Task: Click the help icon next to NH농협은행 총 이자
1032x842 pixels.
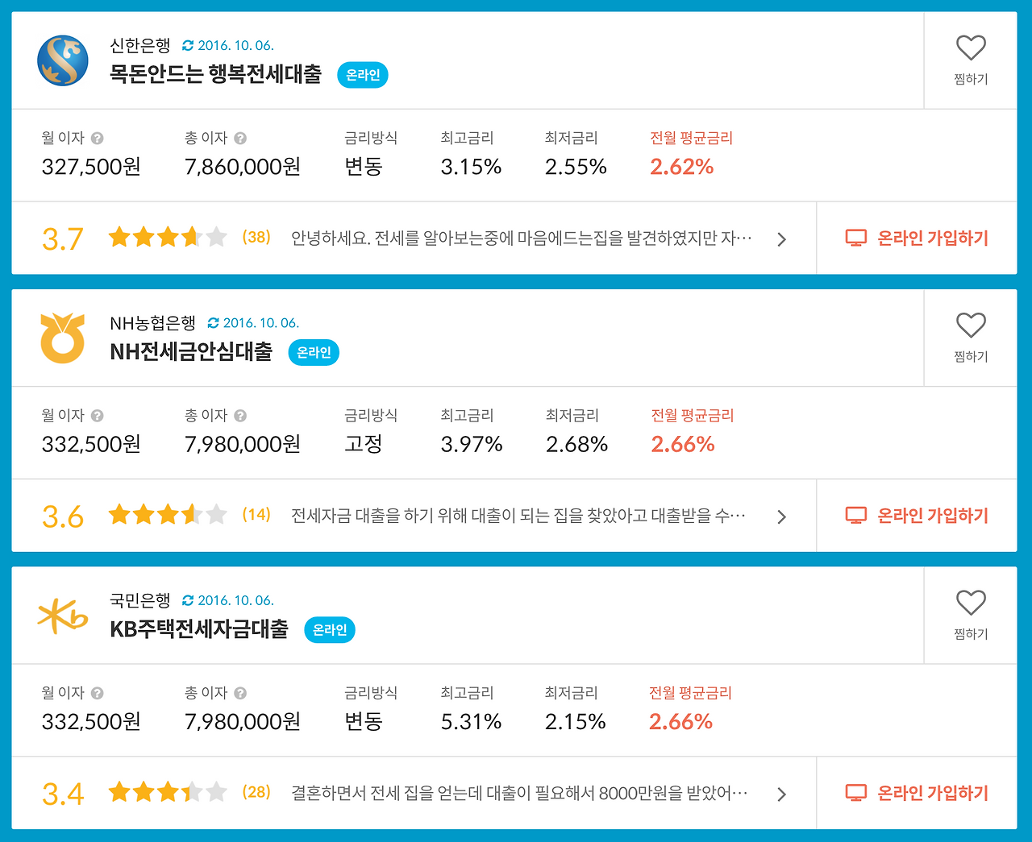Action: click(240, 416)
